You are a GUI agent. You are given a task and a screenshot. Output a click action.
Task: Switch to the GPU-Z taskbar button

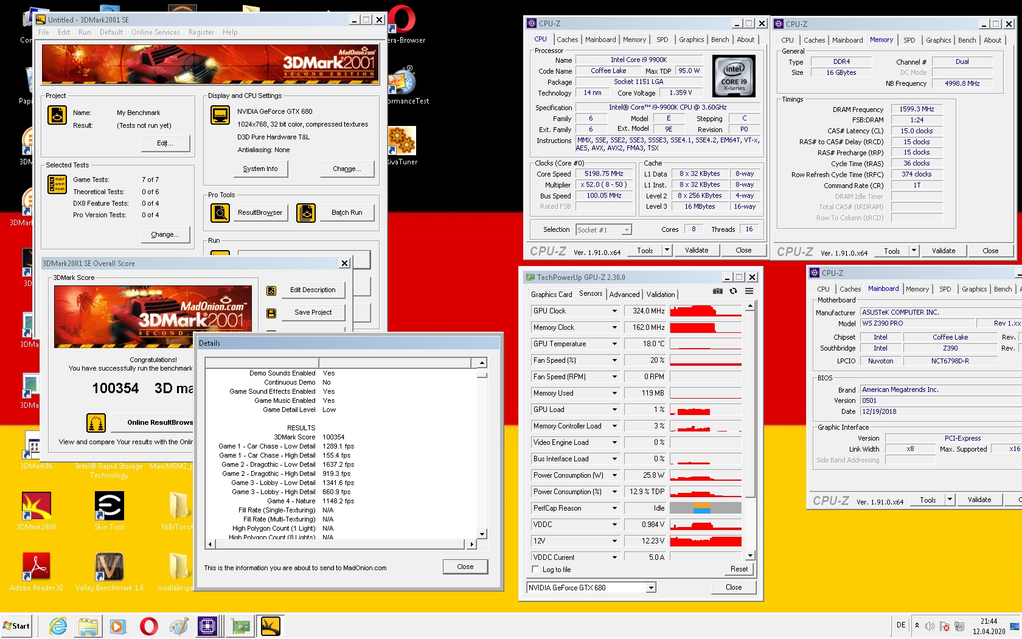[x=241, y=626]
